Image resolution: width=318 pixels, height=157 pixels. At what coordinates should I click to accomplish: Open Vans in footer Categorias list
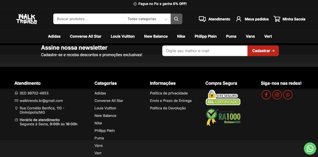pyautogui.click(x=99, y=146)
